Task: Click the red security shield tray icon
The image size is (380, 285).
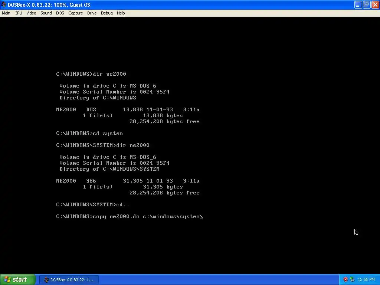Action: coord(345,280)
